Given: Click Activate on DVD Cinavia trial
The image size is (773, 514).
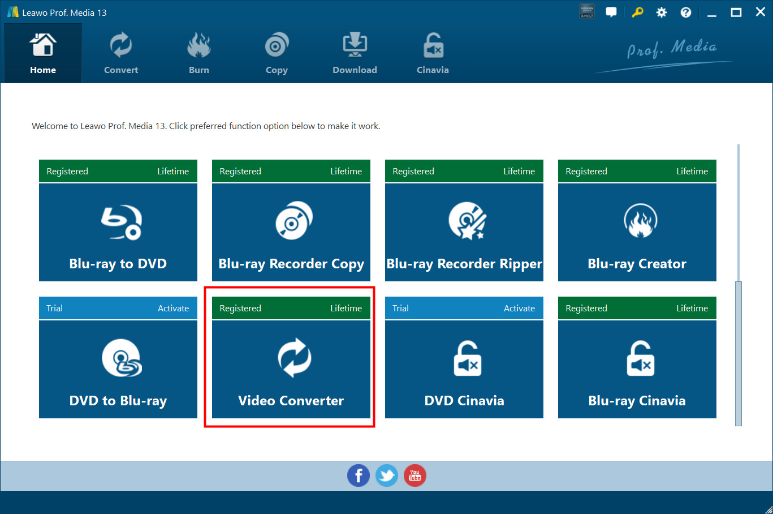Looking at the screenshot, I should [x=519, y=309].
